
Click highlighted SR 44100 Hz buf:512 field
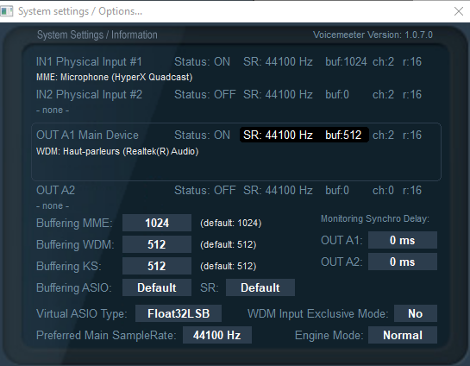tap(304, 135)
